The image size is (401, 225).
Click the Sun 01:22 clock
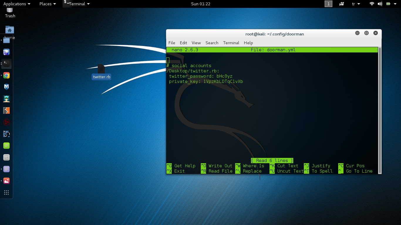pyautogui.click(x=201, y=4)
